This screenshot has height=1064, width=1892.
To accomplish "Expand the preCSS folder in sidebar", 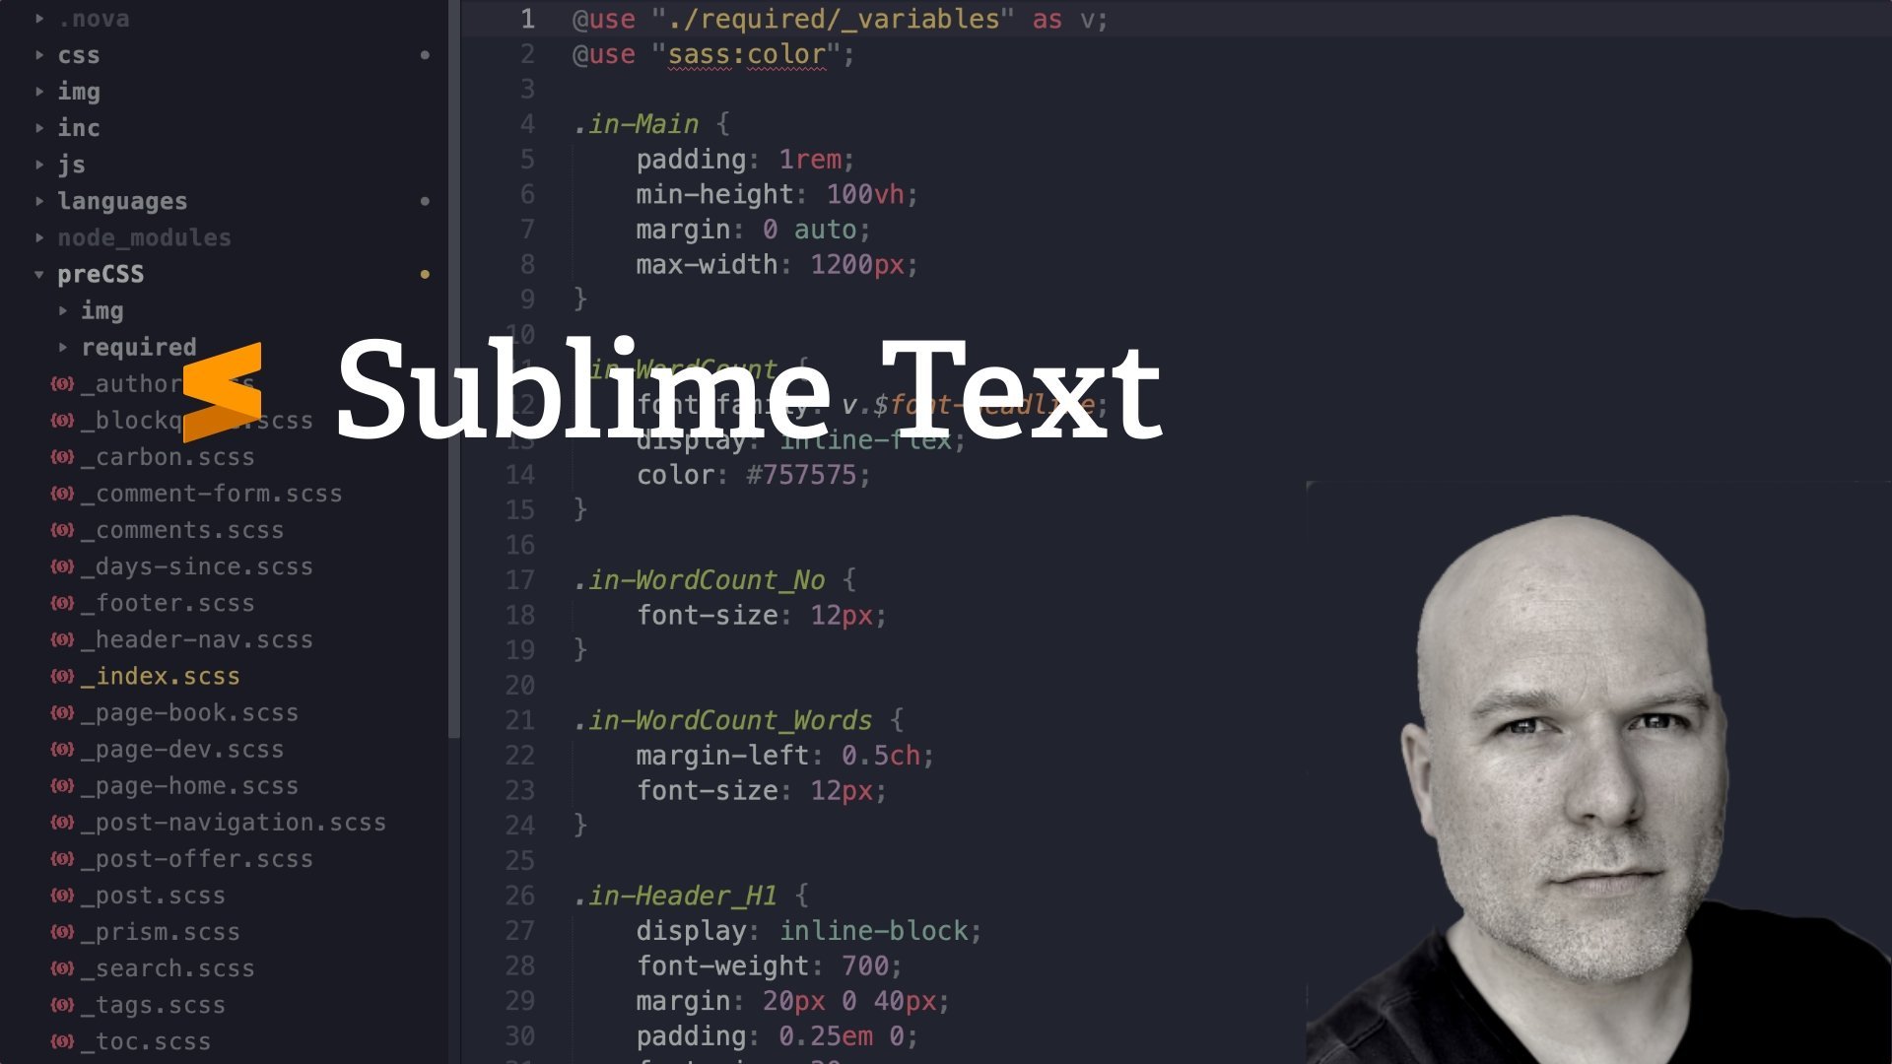I will pyautogui.click(x=39, y=273).
